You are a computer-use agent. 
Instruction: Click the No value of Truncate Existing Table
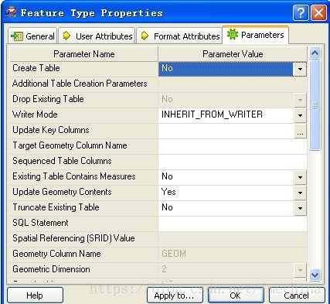point(167,207)
